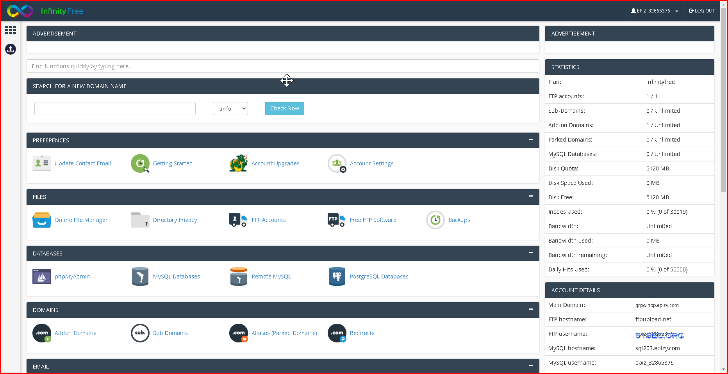Open the Addon Domains link
The height and width of the screenshot is (374, 728).
pyautogui.click(x=75, y=333)
